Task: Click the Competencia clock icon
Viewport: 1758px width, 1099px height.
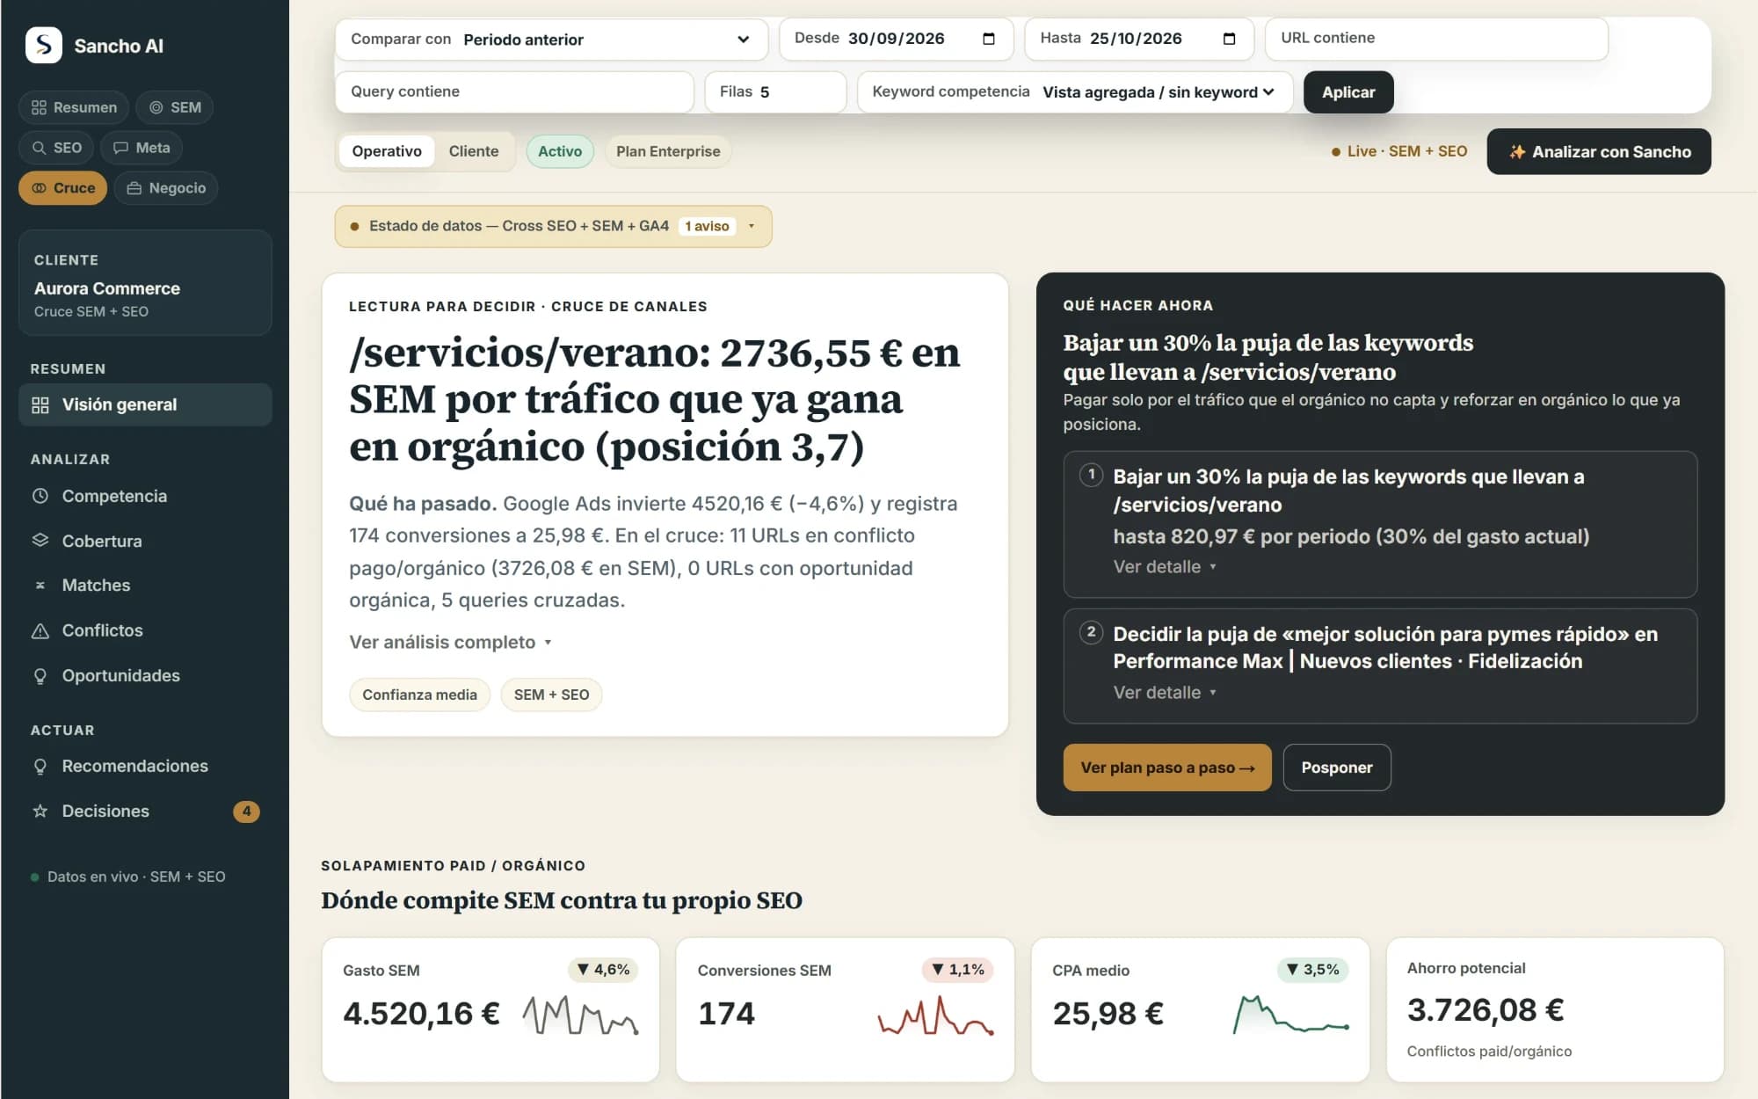Action: point(40,496)
